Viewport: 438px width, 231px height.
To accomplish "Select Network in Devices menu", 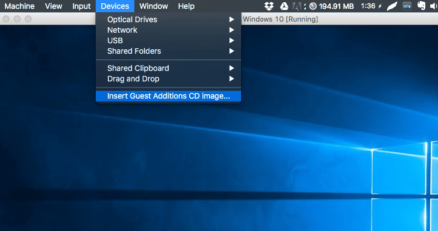I will pyautogui.click(x=169, y=30).
